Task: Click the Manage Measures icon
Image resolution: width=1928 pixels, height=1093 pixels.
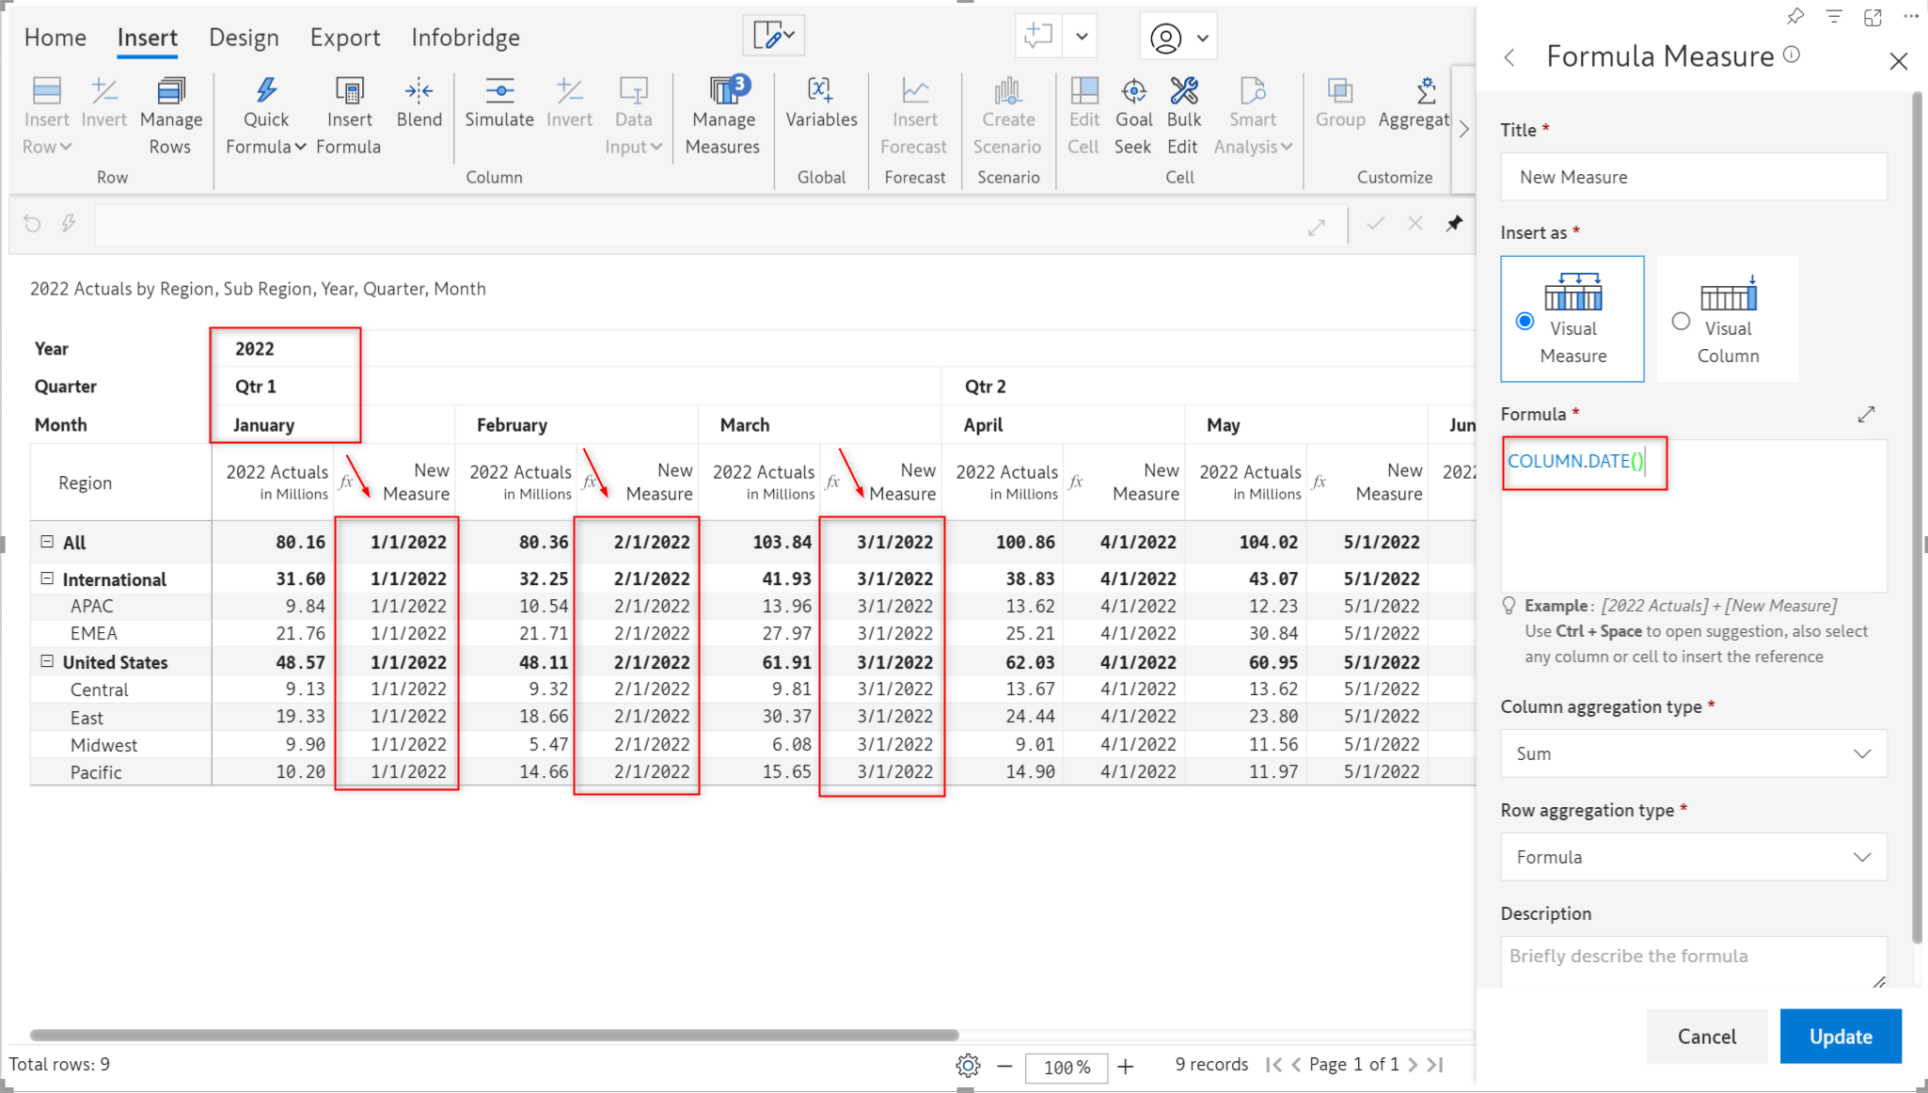Action: point(722,92)
